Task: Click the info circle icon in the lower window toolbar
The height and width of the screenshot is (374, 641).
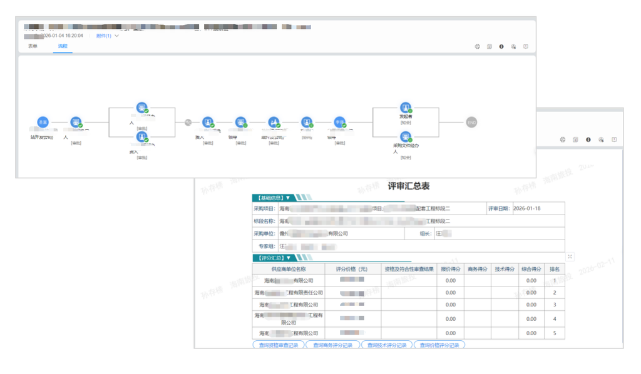Action: click(x=588, y=139)
